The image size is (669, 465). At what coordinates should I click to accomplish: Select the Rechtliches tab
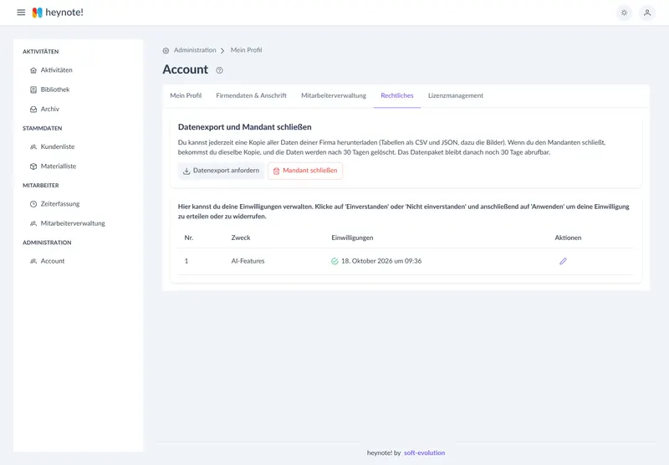coord(396,95)
